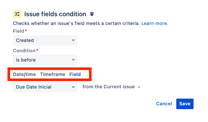Switch to the Date/time tab
Viewport: 208px width, 122px height.
coord(24,74)
